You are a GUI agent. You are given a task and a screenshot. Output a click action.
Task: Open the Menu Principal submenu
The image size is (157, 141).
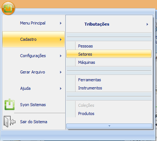coord(34,23)
